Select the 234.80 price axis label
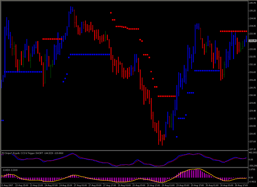This screenshot has width=257, height=187. (252, 18)
